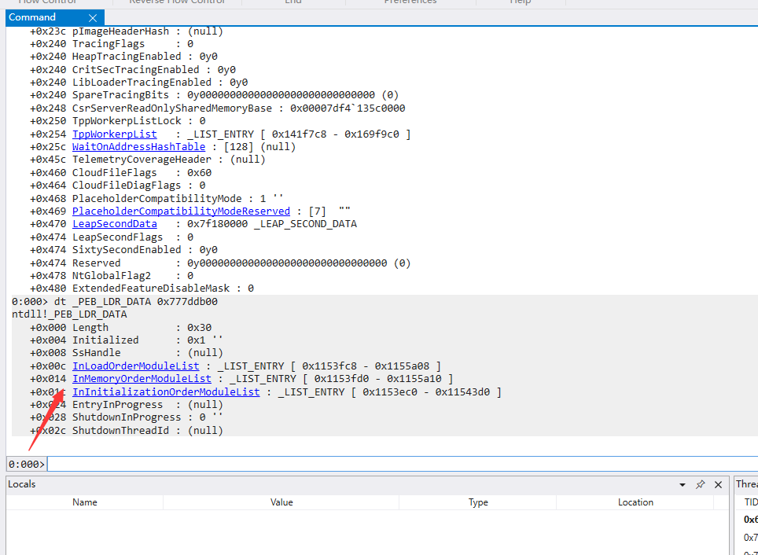
Task: Expand InLoadOrderModuleList link entry
Action: (135, 366)
